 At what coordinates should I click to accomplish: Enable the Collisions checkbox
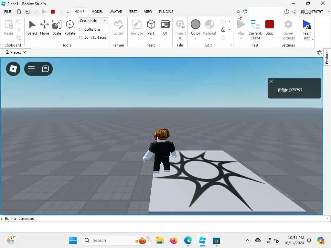coord(80,29)
